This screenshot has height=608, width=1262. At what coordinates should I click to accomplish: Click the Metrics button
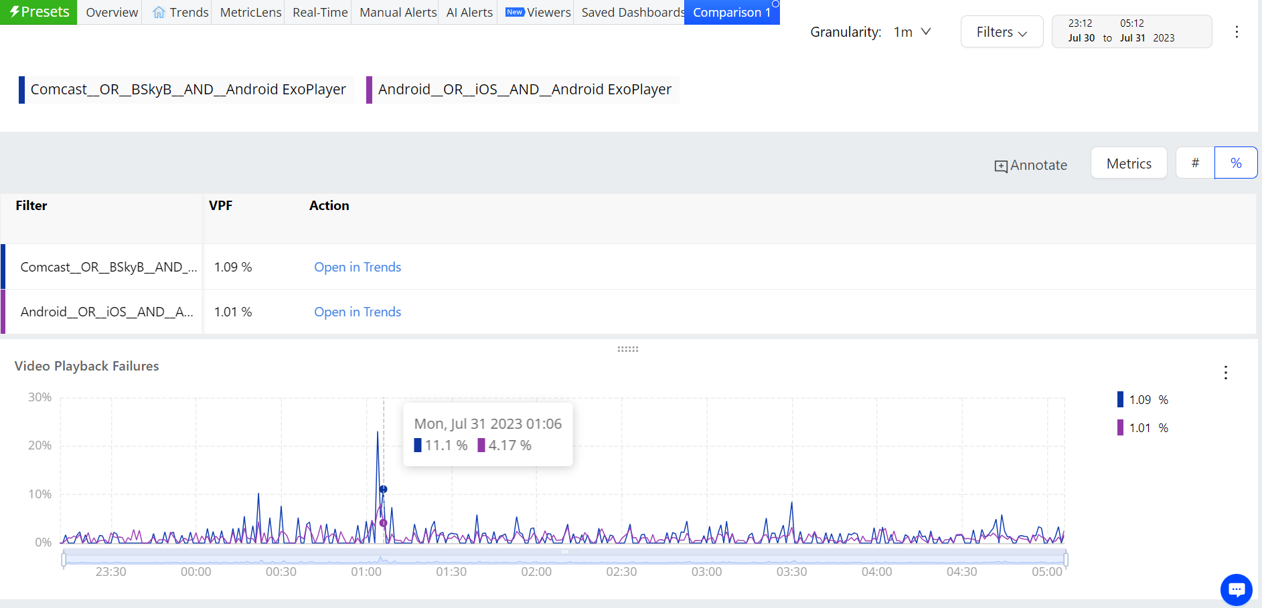pos(1129,164)
